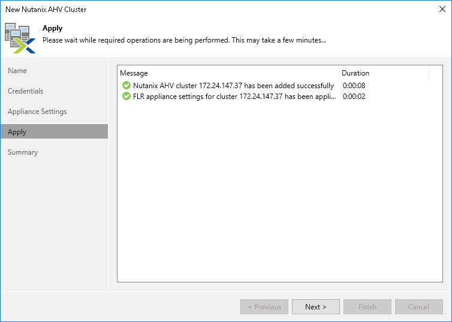
Task: Click the Message column header
Action: coord(228,73)
